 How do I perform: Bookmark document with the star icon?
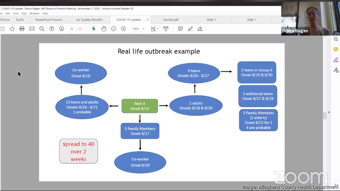12,29
